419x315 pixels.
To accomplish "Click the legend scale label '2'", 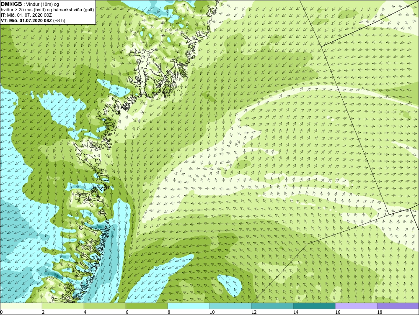I will point(43,312).
